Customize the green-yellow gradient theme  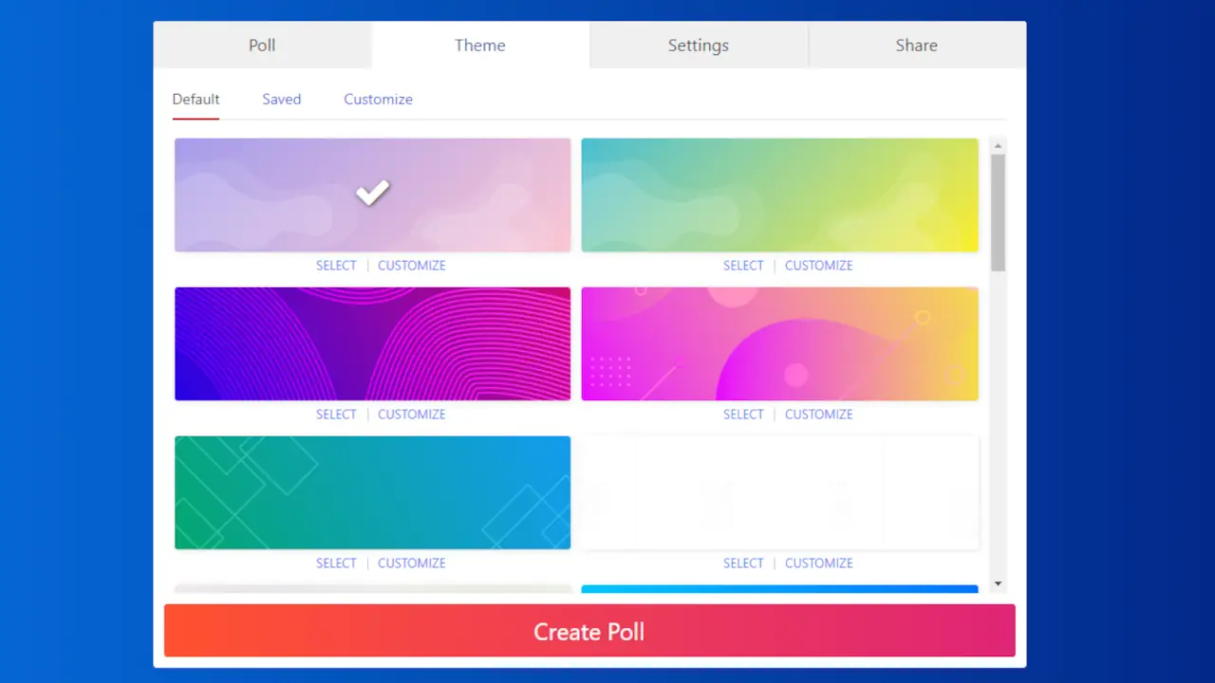point(818,266)
